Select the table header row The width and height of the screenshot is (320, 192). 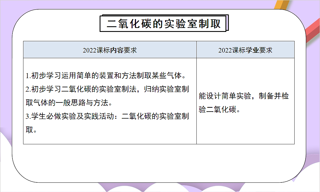pyautogui.click(x=159, y=49)
